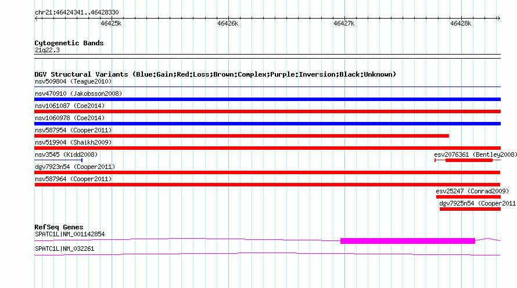Select the blue nsv1060978 gain bar
Viewport: 517px width, 288px height.
point(267,124)
